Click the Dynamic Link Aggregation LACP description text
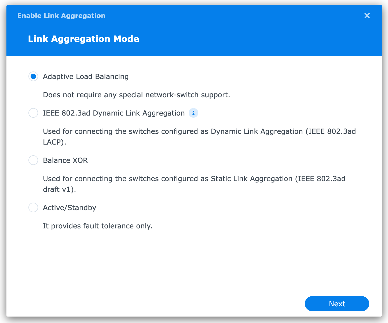Screen dimensions: 388x323 coord(199,131)
